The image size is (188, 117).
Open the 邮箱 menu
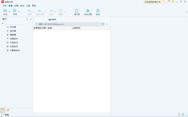click(16, 6)
